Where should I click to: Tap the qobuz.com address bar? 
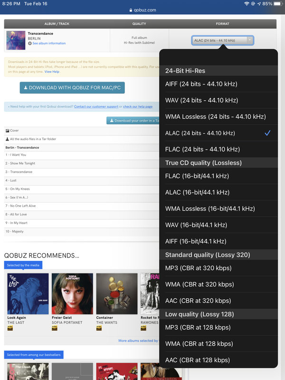[x=142, y=10]
